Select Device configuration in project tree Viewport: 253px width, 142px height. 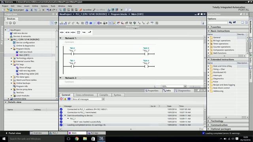[25, 43]
